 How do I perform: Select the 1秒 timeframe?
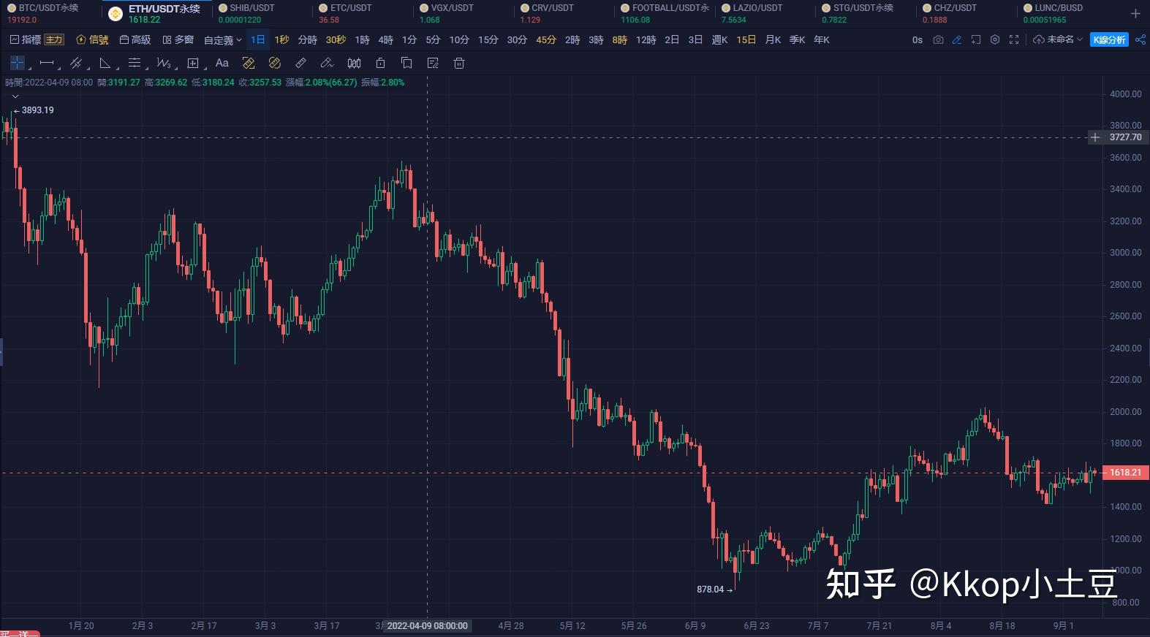point(281,39)
